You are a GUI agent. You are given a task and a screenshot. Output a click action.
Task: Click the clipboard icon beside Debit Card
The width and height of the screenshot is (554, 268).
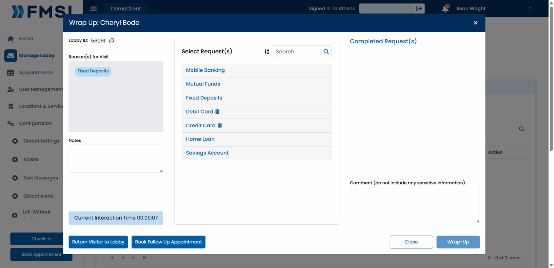217,111
